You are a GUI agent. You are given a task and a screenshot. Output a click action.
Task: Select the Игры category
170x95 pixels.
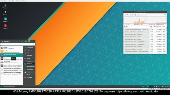click(x=29, y=58)
